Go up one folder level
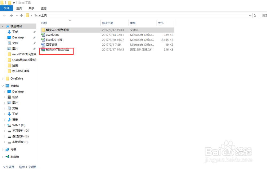The height and width of the screenshot is (169, 267). 22,15
